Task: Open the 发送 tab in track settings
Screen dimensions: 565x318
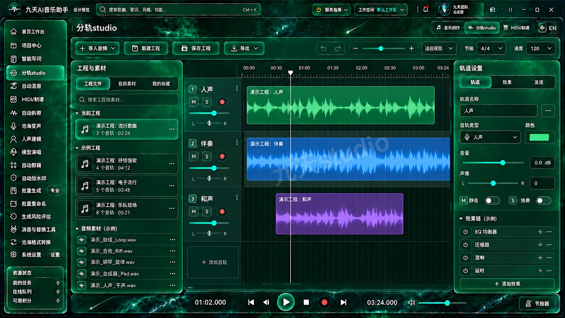Action: click(539, 82)
